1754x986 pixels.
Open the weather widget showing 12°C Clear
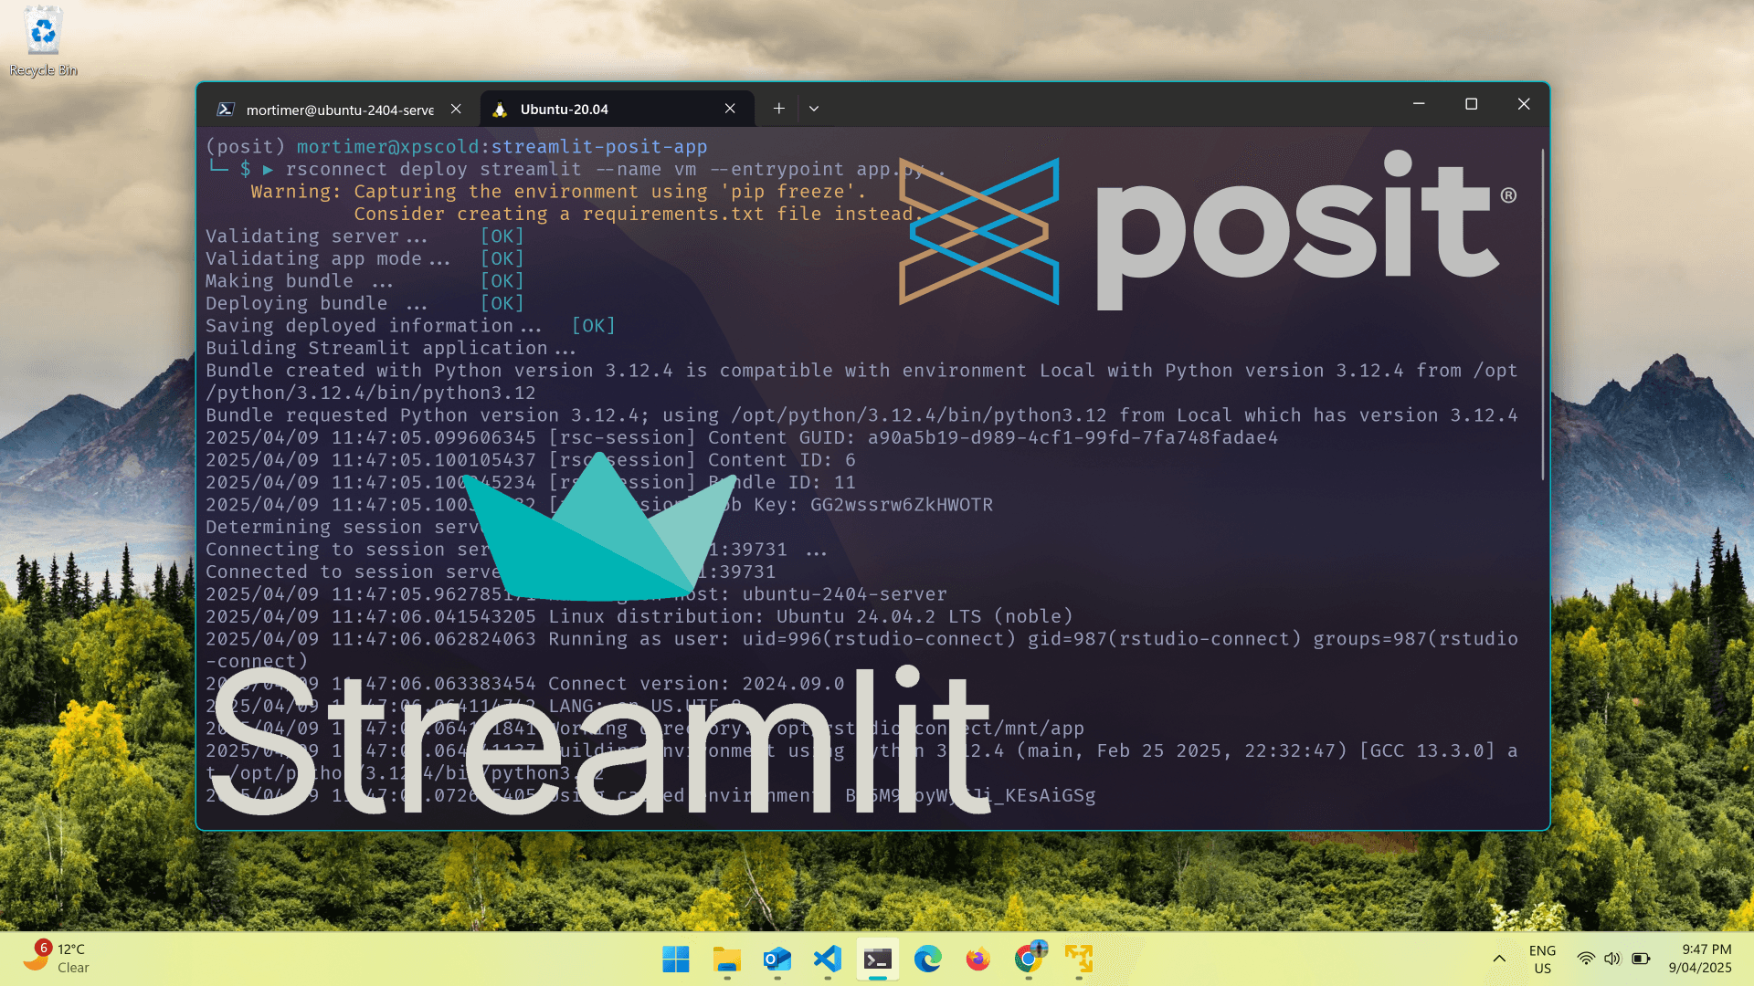tap(57, 959)
